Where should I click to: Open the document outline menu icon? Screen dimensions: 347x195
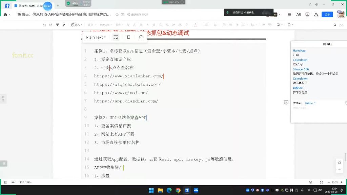[289, 15]
